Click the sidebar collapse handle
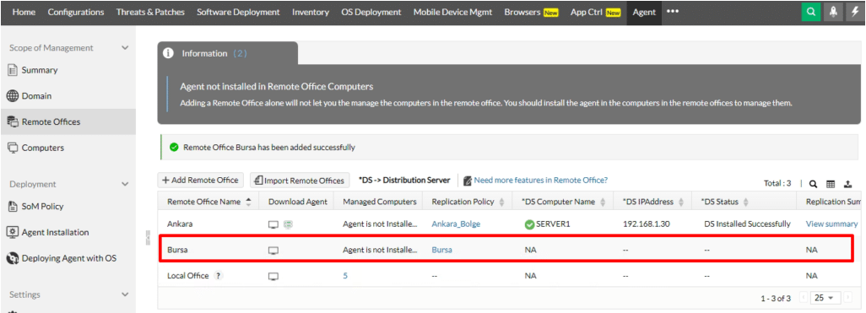 [148, 238]
